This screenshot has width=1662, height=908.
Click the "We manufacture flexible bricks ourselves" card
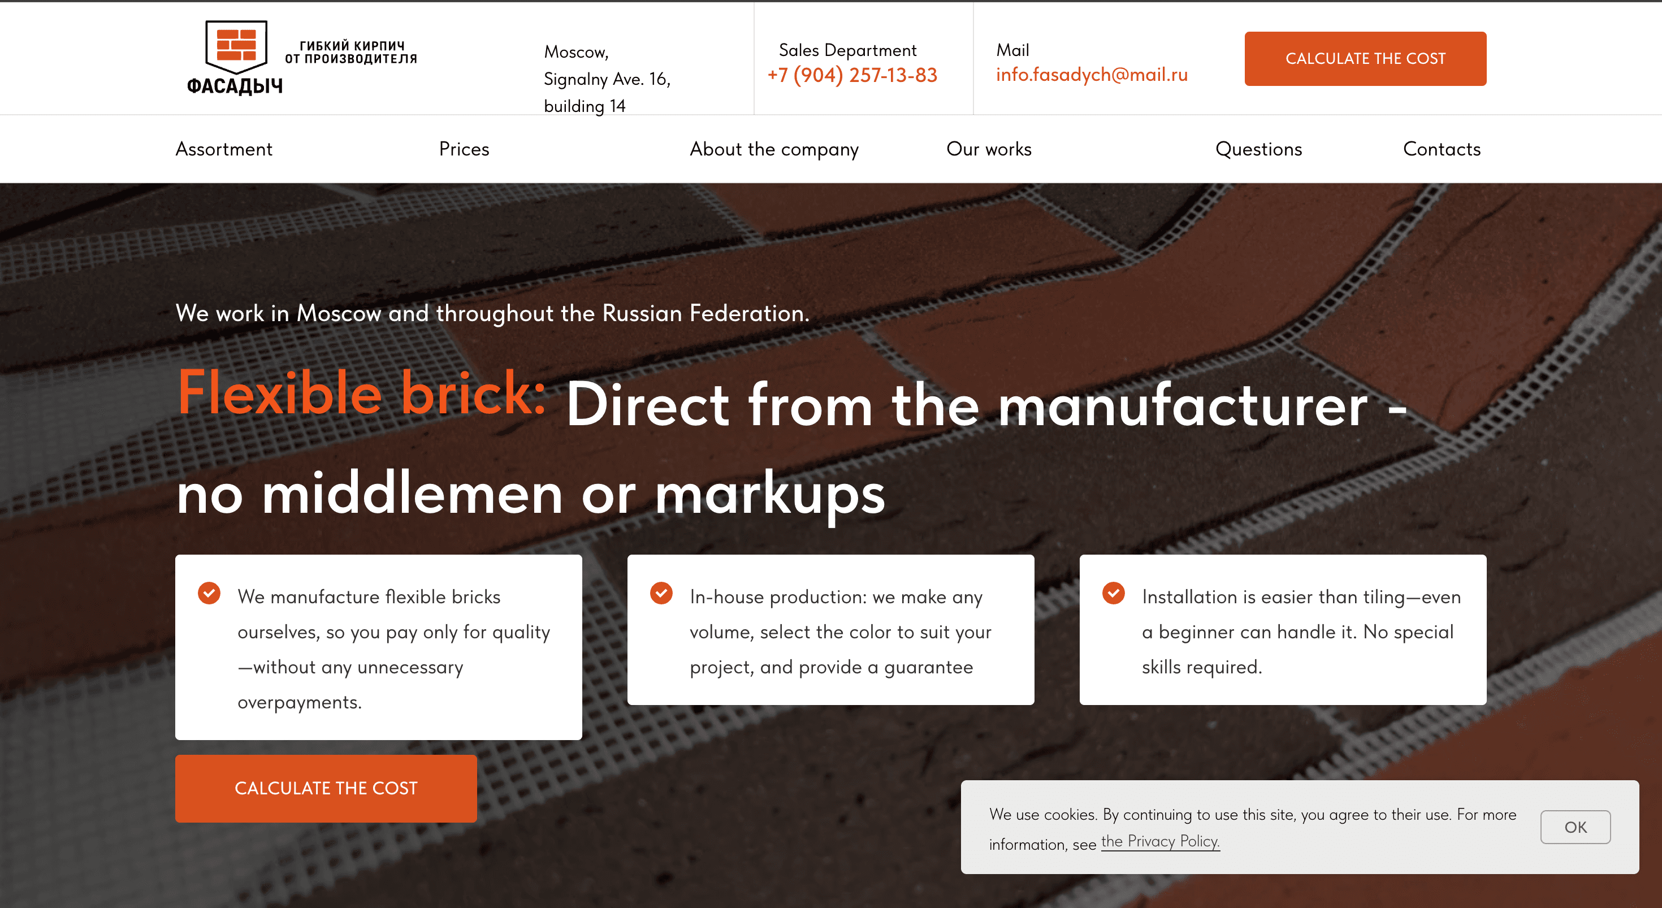click(x=379, y=647)
